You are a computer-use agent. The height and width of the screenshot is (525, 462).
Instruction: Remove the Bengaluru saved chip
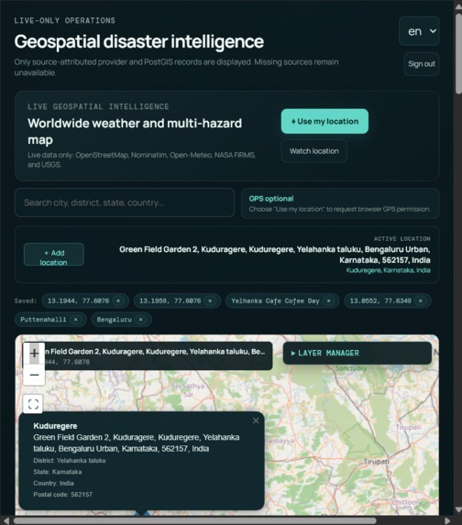coord(141,320)
